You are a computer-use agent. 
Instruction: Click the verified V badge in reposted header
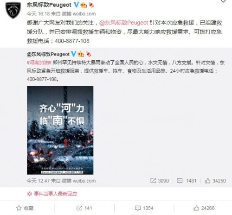(x=74, y=54)
